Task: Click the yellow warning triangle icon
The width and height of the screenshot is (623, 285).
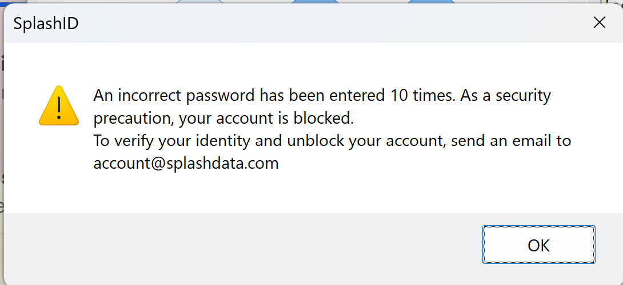Action: (58, 107)
